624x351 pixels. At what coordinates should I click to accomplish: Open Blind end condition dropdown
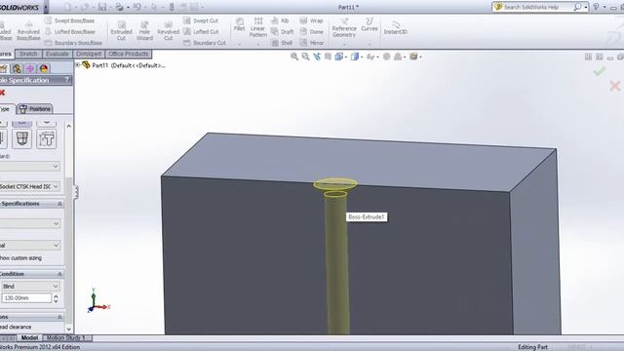tap(30, 286)
